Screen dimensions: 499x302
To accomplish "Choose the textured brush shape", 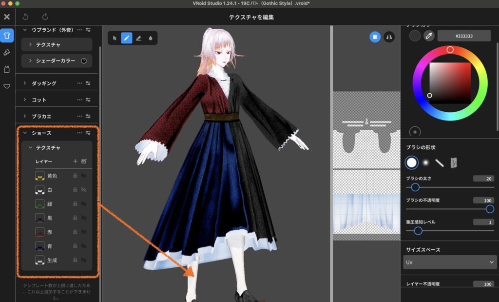I will click(454, 162).
